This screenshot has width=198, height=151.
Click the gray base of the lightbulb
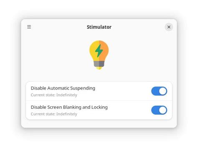99,64
